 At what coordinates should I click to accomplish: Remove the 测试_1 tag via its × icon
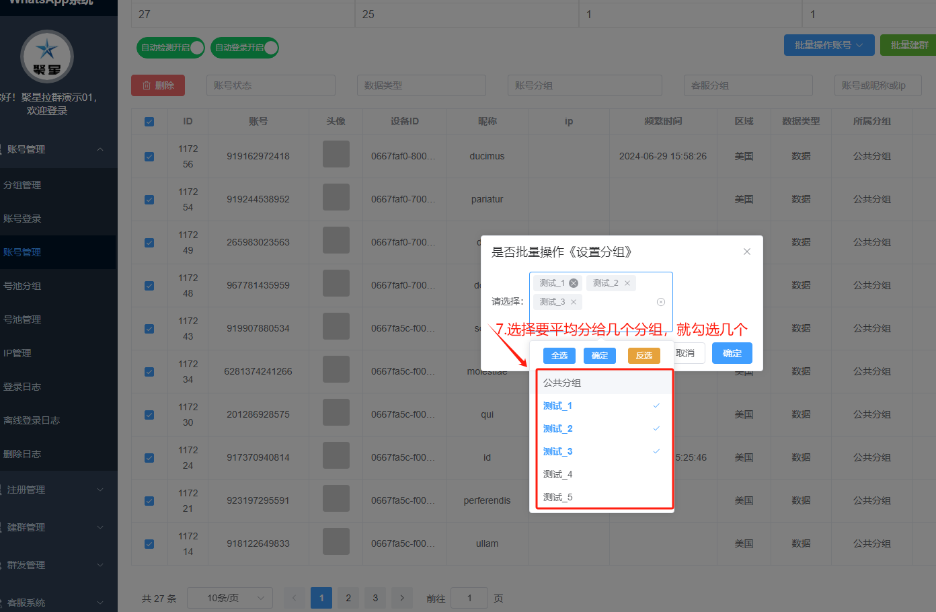pyautogui.click(x=574, y=282)
